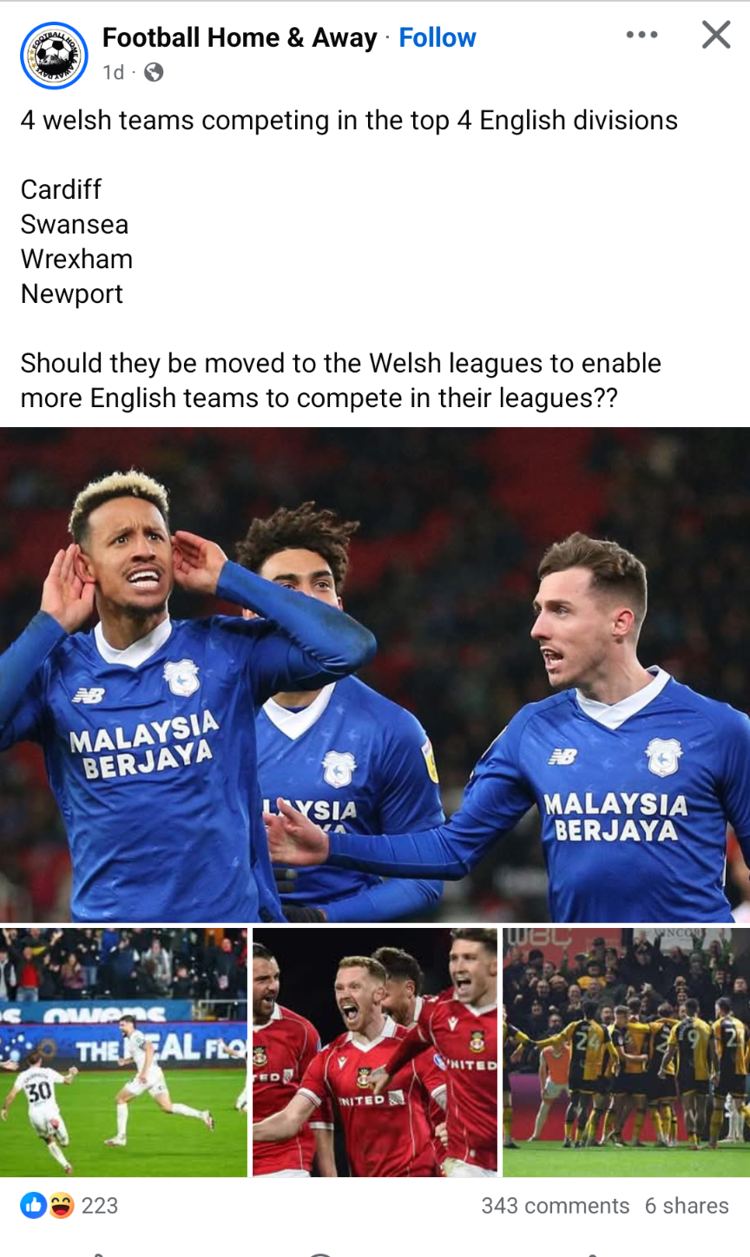750x1257 pixels.
Task: Tap the question about moving to Welsh leagues
Action: (341, 380)
